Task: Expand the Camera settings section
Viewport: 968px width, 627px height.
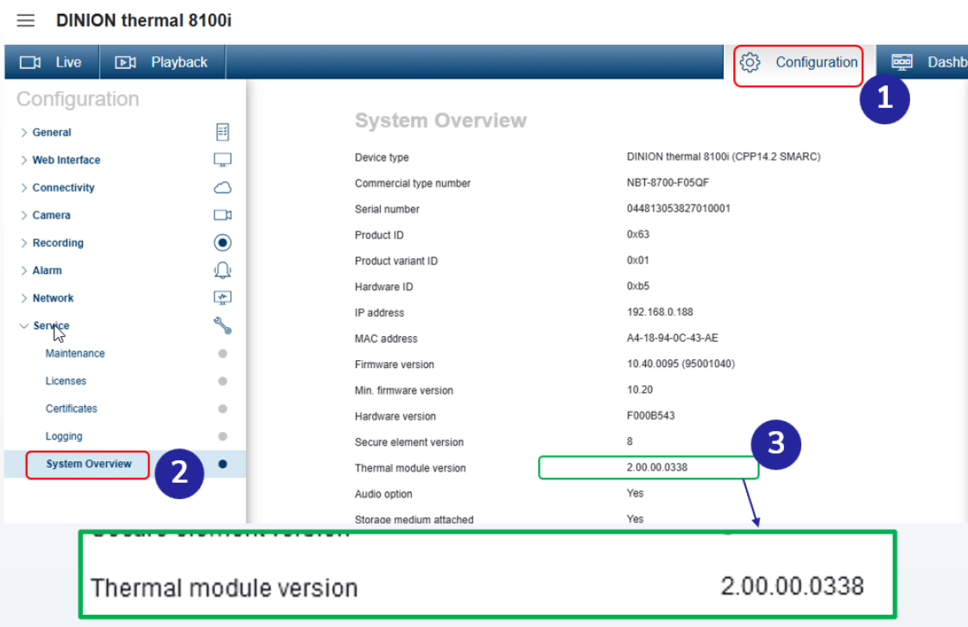Action: (x=51, y=215)
